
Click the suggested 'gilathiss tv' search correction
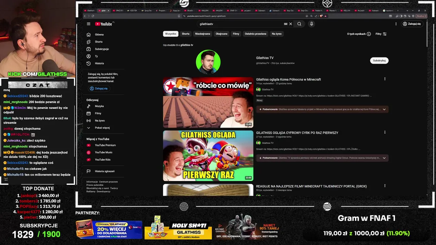(x=187, y=45)
